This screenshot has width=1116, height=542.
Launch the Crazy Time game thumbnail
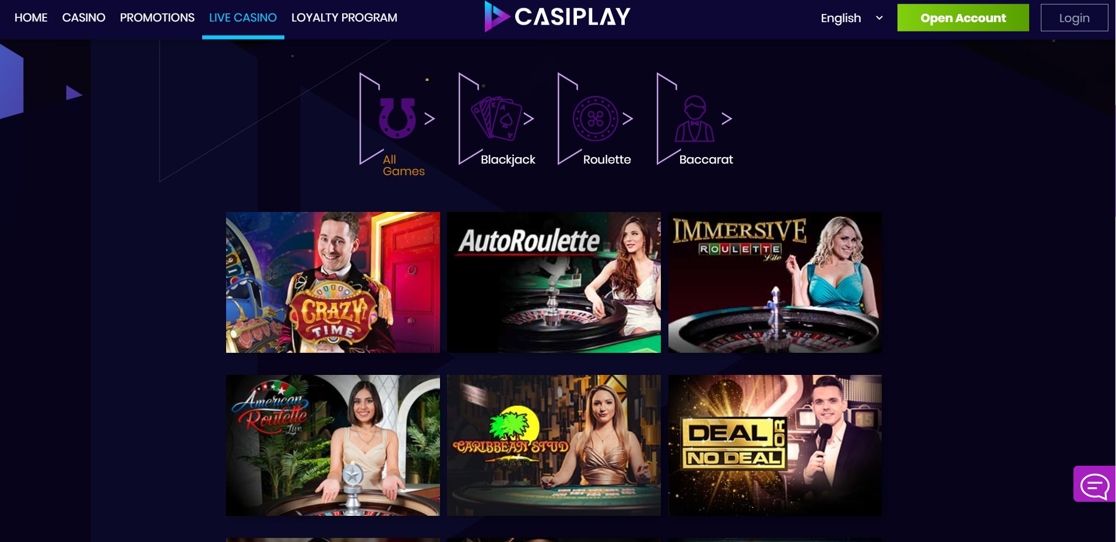[333, 282]
